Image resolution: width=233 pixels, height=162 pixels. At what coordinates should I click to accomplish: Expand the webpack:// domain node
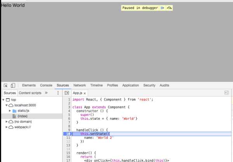coord(7,127)
